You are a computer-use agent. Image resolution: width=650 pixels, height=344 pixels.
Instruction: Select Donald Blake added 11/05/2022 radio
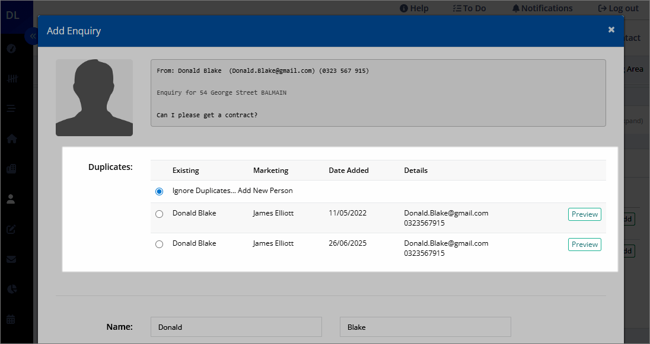tap(159, 214)
